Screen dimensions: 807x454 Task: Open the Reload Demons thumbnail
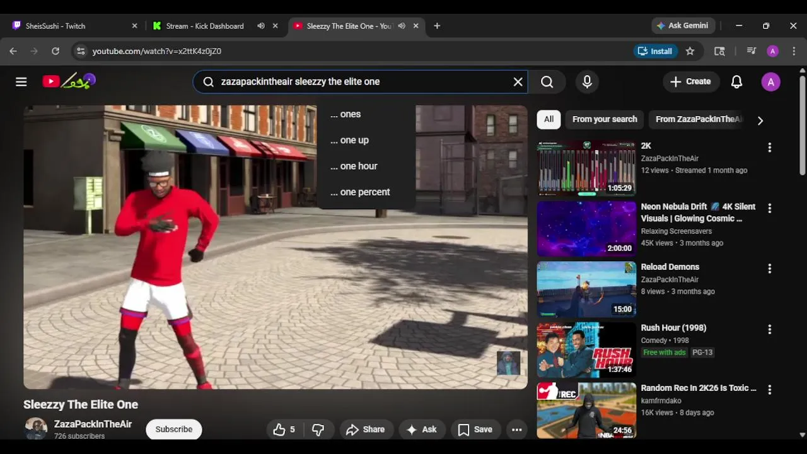[586, 289]
